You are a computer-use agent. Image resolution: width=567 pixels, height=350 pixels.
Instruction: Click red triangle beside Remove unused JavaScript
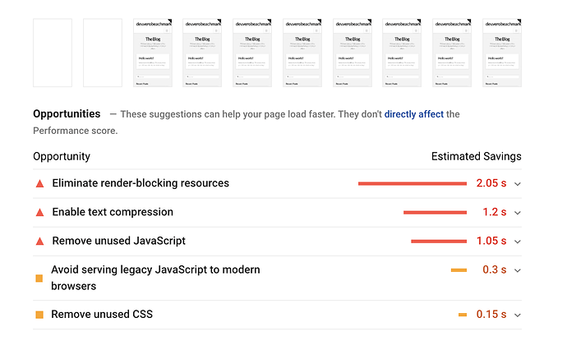pos(39,242)
